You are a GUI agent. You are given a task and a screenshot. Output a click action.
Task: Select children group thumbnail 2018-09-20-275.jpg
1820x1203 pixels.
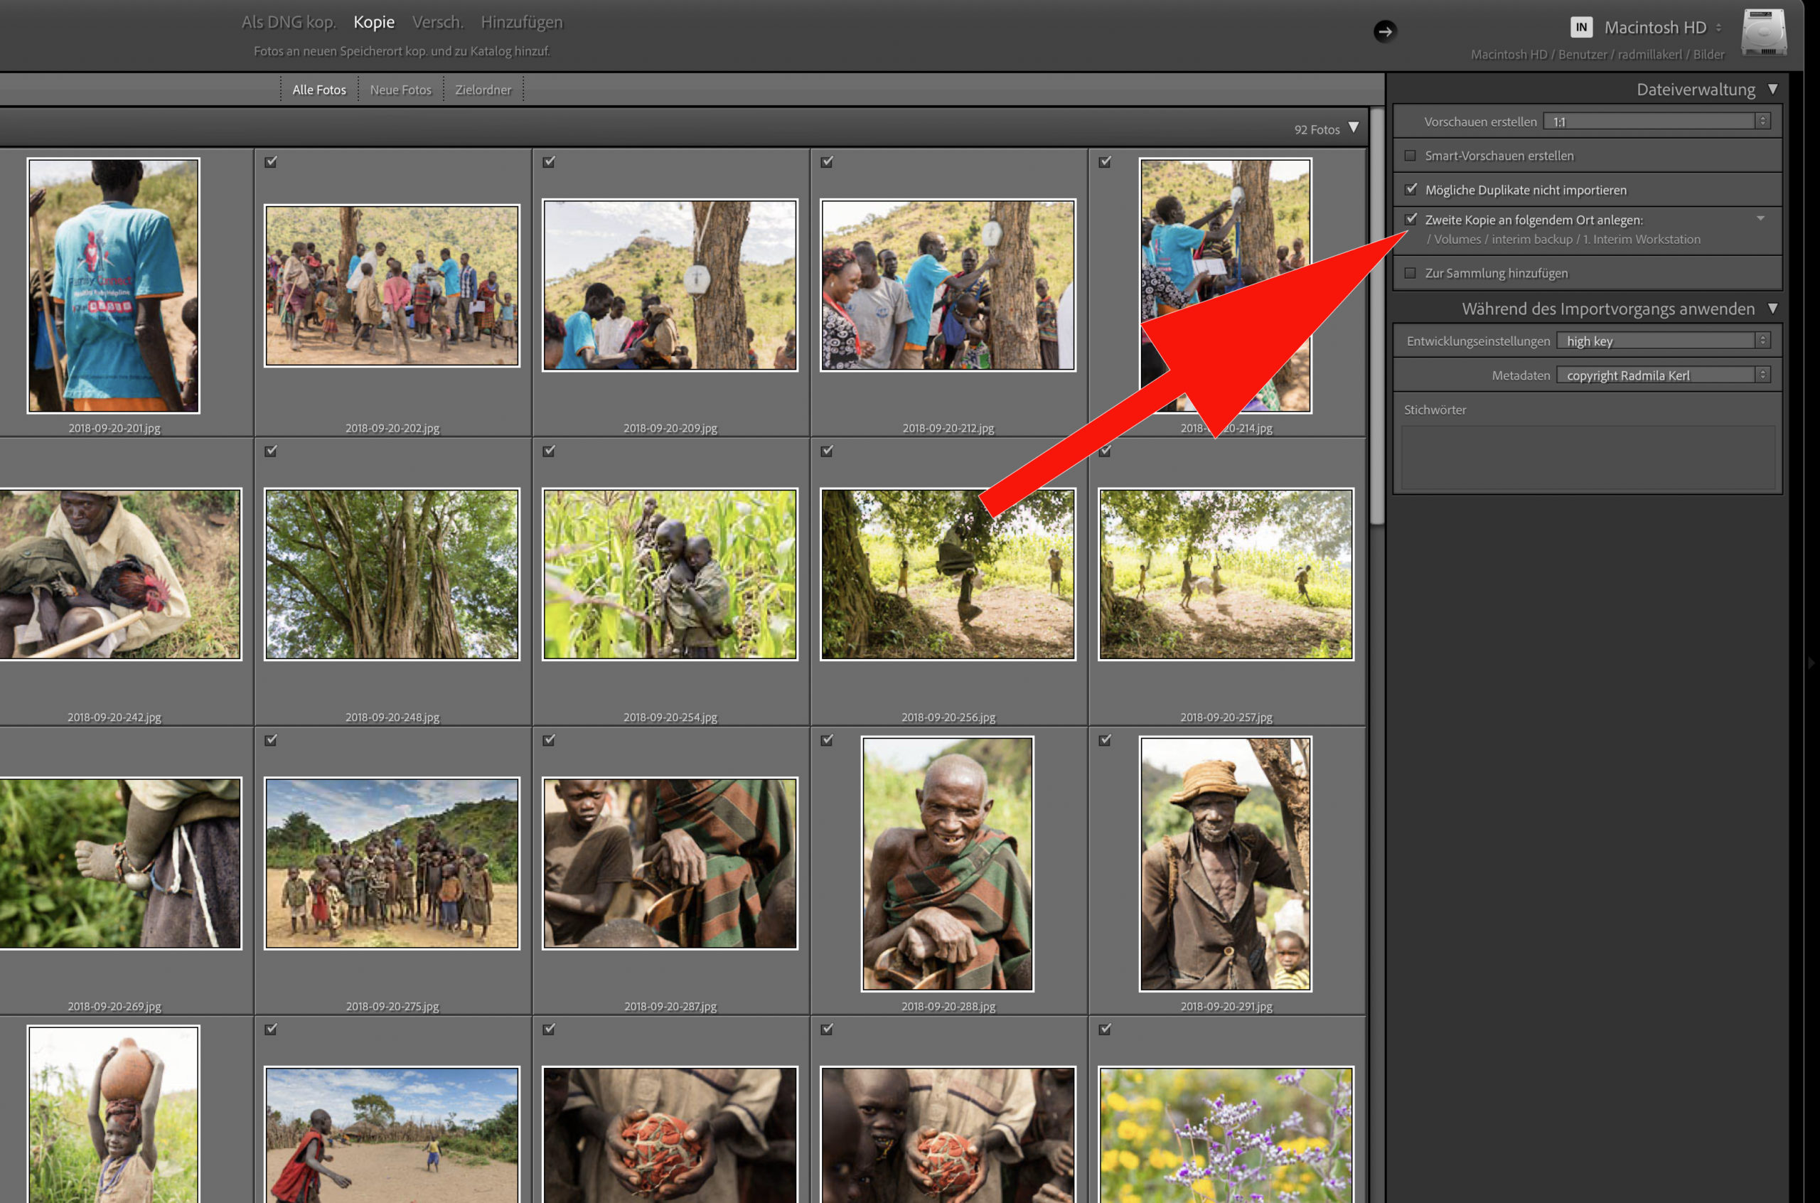392,863
